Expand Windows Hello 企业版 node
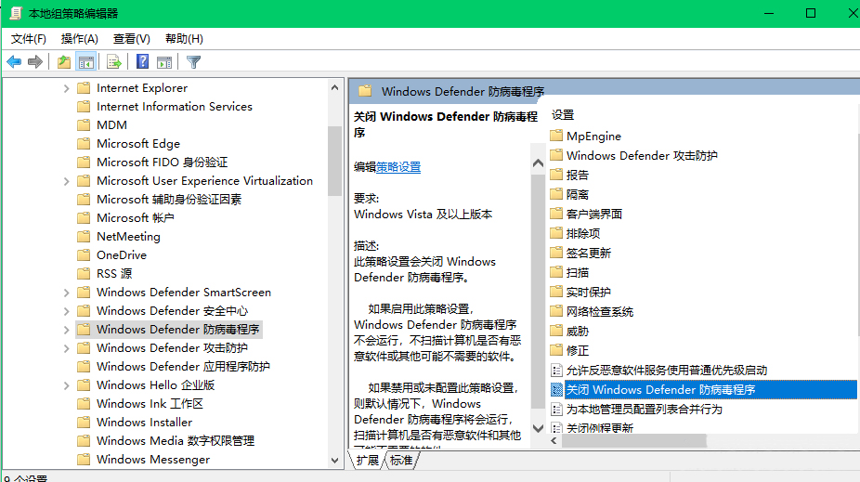The image size is (860, 482). (66, 385)
